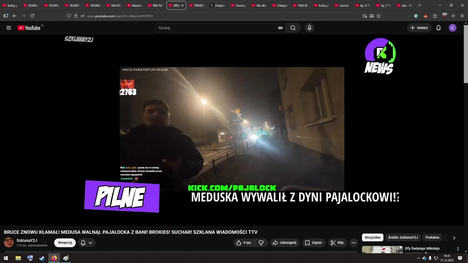Viewport: 468px width, 263px height.
Task: Open File Explorer from the taskbar
Action: 18,258
